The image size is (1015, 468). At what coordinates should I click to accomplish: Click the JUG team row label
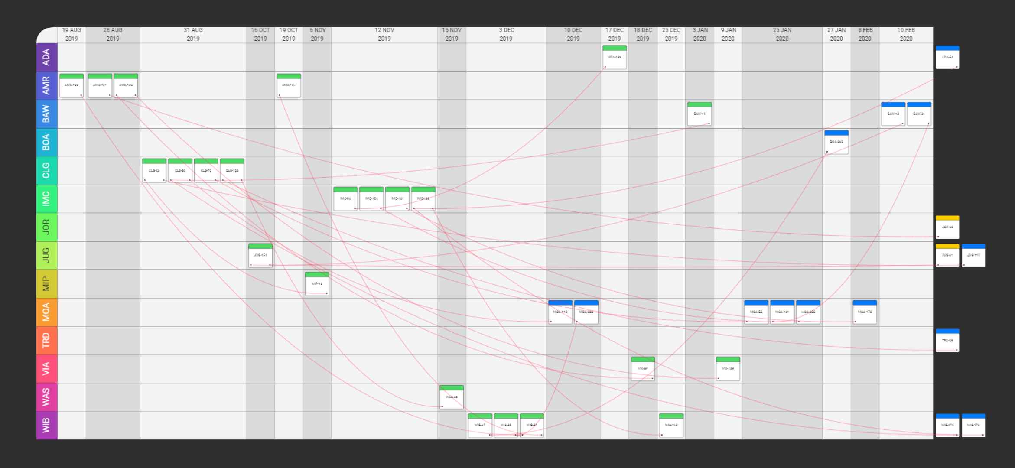point(47,256)
